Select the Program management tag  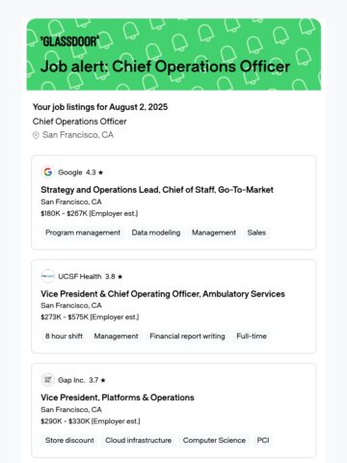click(x=83, y=232)
